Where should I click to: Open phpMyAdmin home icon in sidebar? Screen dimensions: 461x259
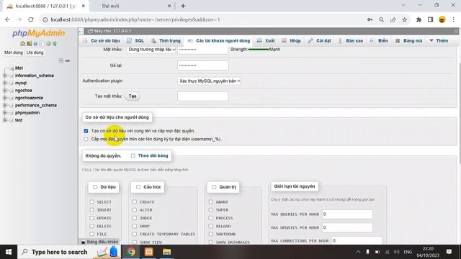tap(22, 43)
